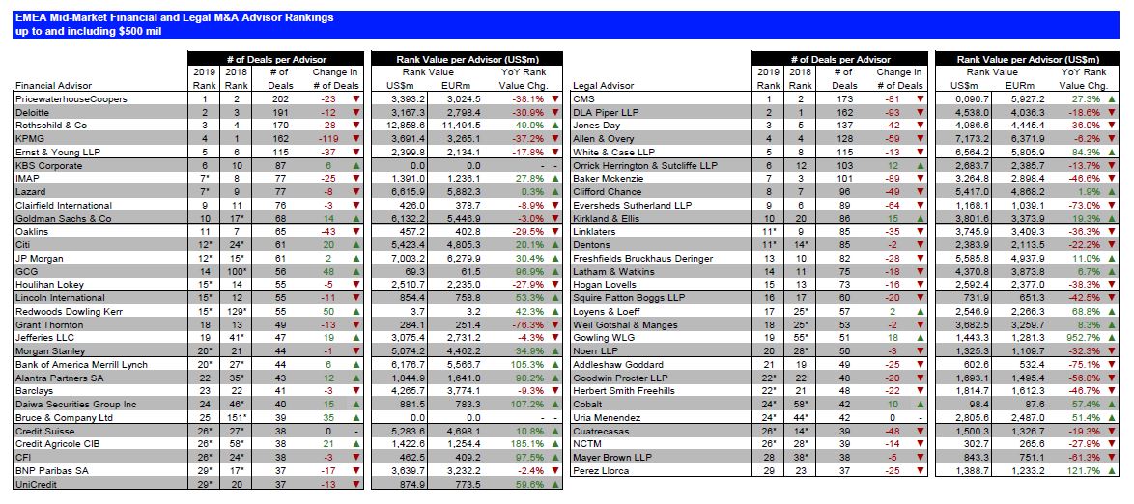Select the 'Legal Advisor' column header
Image resolution: width=1134 pixels, height=504 pixels.
[x=603, y=85]
